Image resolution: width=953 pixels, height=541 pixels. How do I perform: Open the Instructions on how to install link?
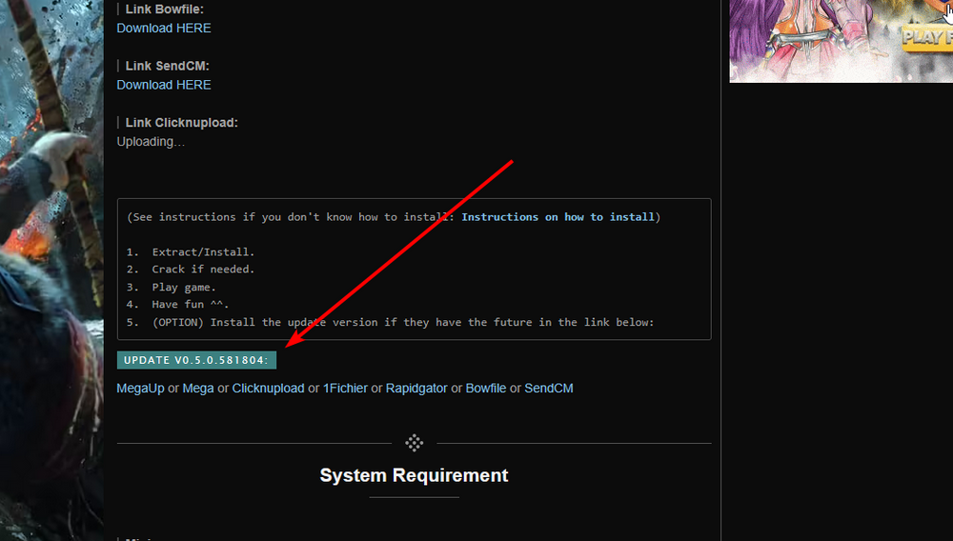(x=558, y=217)
